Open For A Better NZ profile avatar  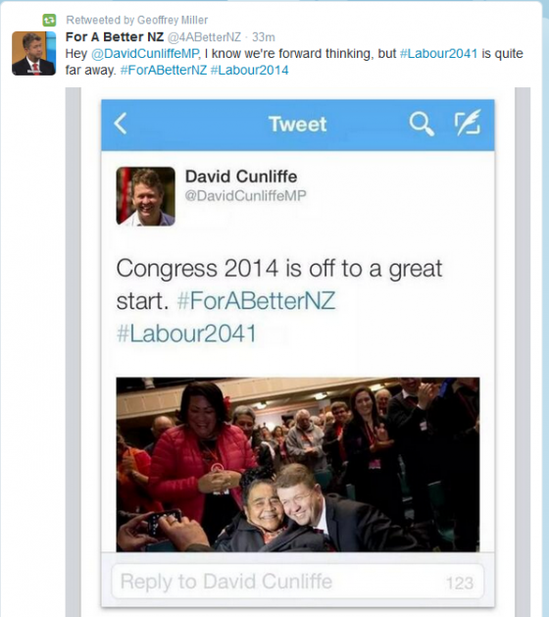click(33, 53)
